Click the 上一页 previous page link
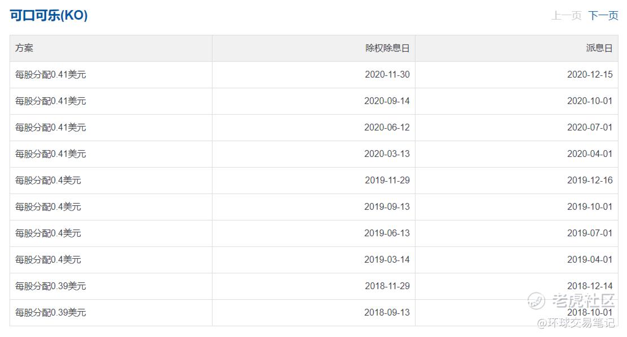This screenshot has height=337, width=627. [566, 16]
